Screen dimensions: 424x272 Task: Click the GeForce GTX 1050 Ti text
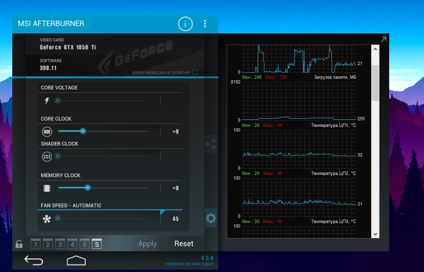click(68, 47)
